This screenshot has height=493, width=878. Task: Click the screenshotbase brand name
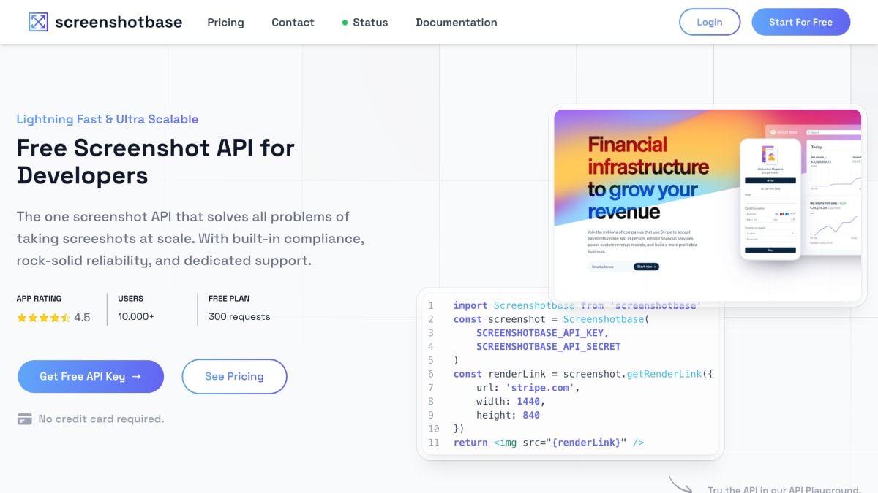pos(119,22)
